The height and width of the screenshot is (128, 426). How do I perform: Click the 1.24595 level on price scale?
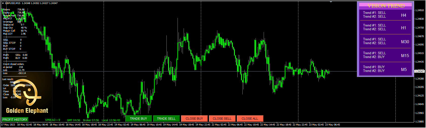pos(420,45)
